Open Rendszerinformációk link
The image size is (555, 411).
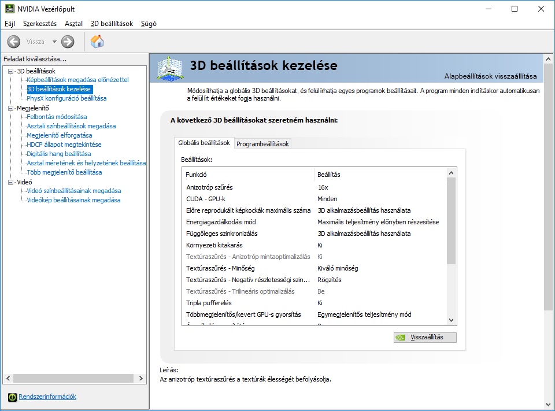[47, 397]
